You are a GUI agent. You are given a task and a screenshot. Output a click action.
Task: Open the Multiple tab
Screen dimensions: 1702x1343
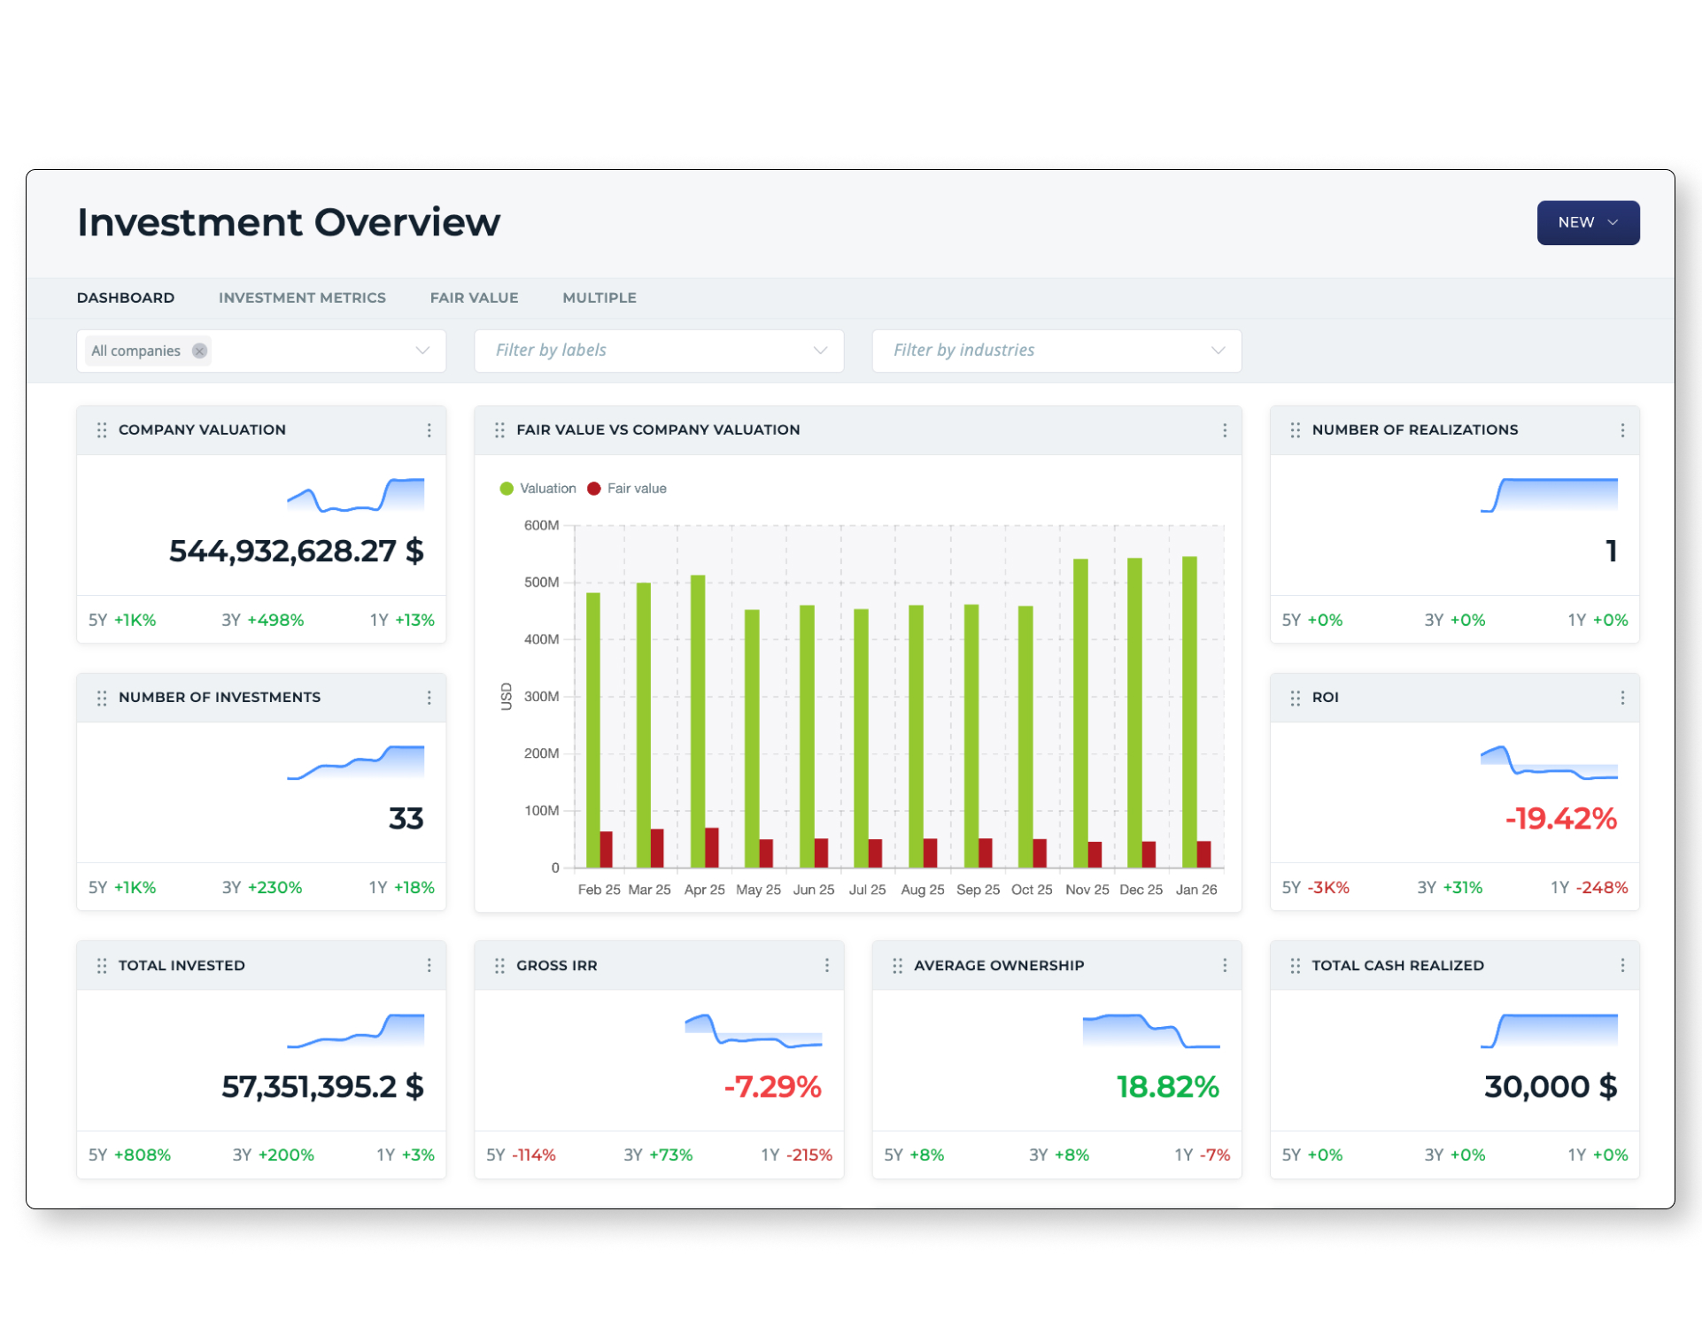pyautogui.click(x=600, y=297)
